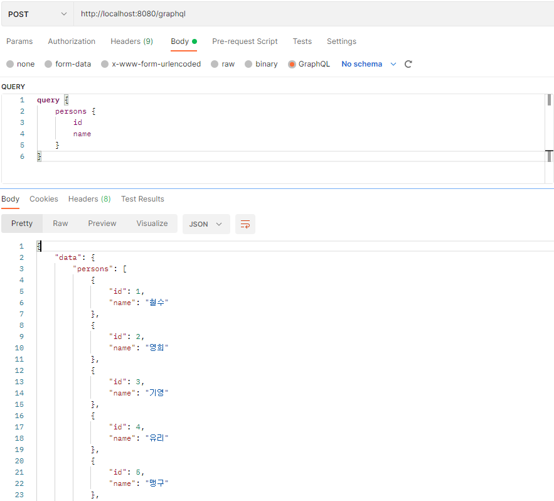Open response Headers (8) tab
The width and height of the screenshot is (554, 501).
click(89, 199)
